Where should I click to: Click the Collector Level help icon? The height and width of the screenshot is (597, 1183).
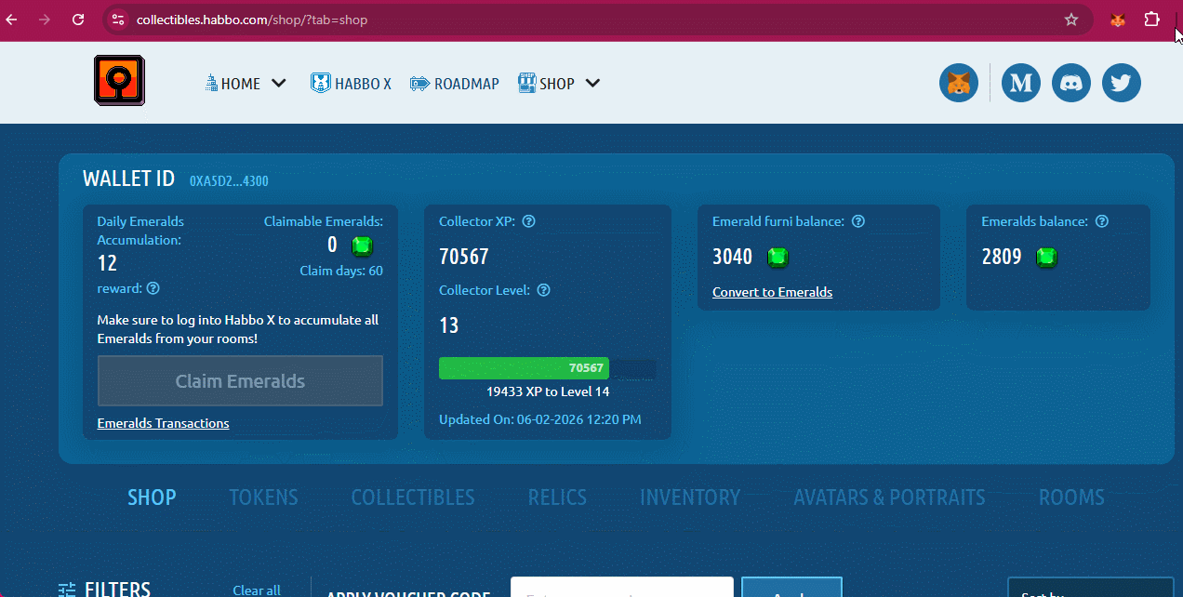(x=544, y=290)
